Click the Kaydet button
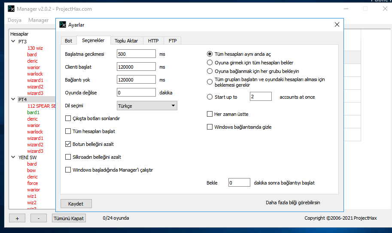The width and height of the screenshot is (392, 233). [76, 204]
